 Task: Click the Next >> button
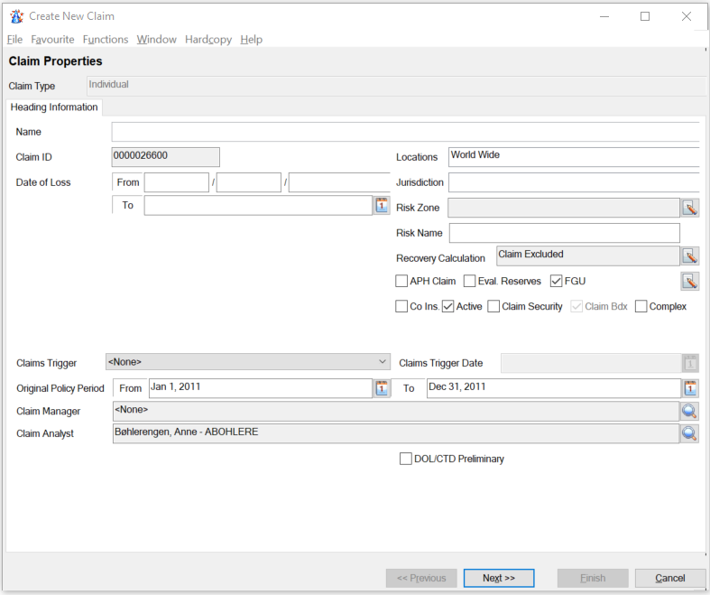[499, 578]
